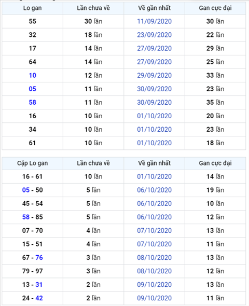Open the 23/09/2020 date link
Viewport: 249px width, 306px height.
[x=154, y=35]
